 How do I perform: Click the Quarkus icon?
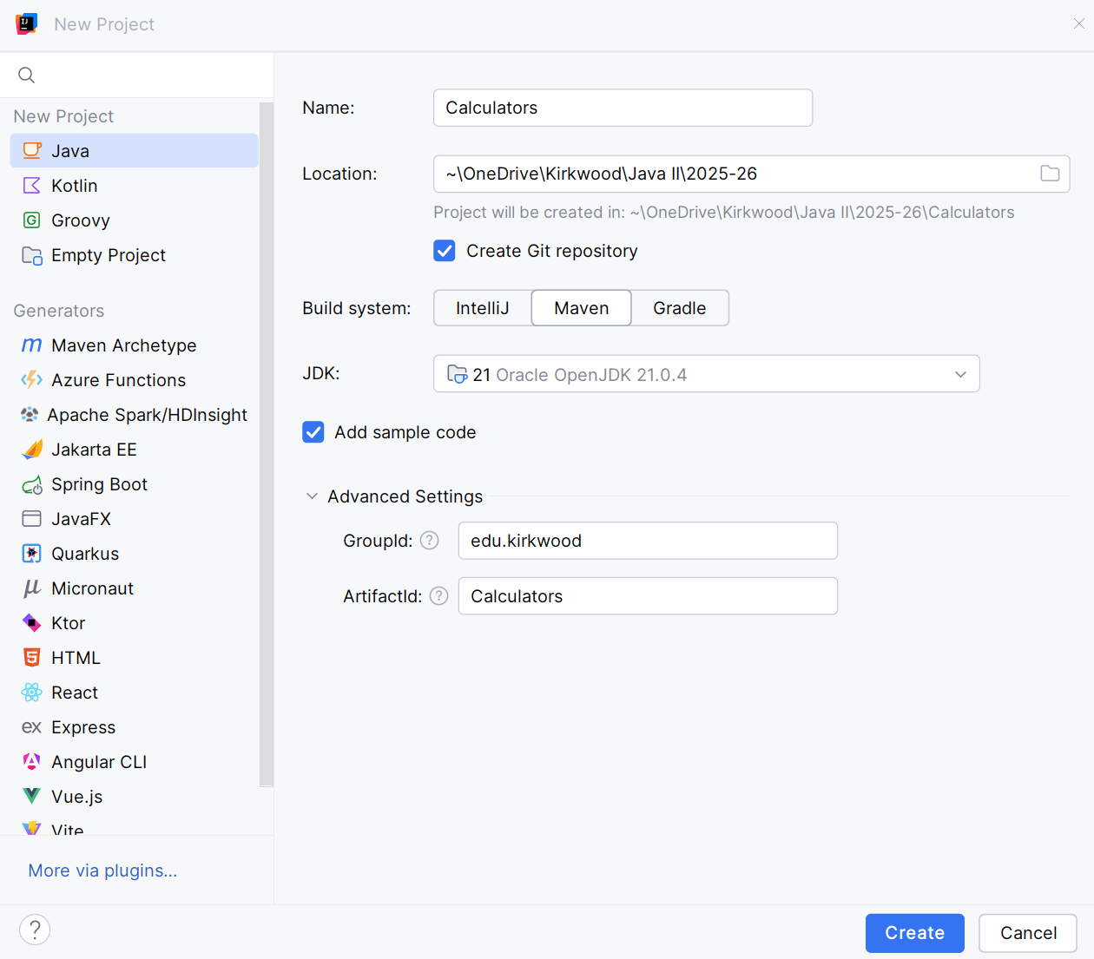click(32, 554)
